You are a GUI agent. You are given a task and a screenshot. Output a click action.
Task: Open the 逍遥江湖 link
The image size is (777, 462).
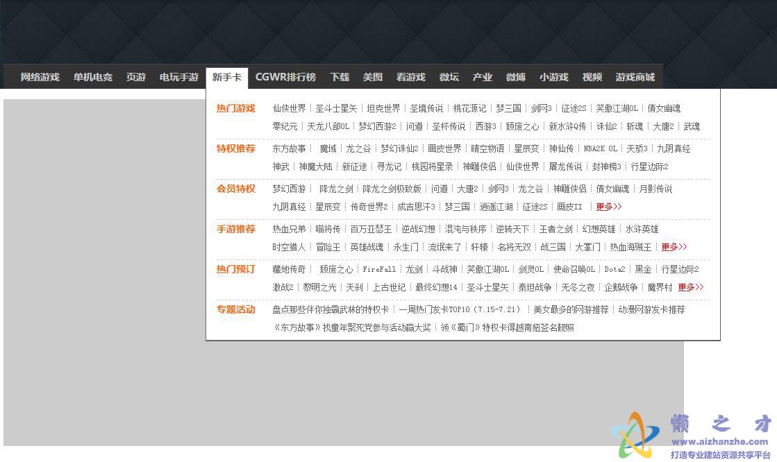pos(496,207)
